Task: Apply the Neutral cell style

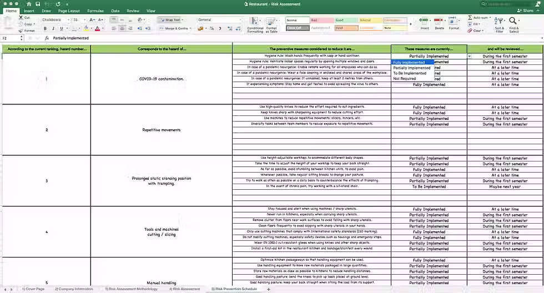Action: 370,20
